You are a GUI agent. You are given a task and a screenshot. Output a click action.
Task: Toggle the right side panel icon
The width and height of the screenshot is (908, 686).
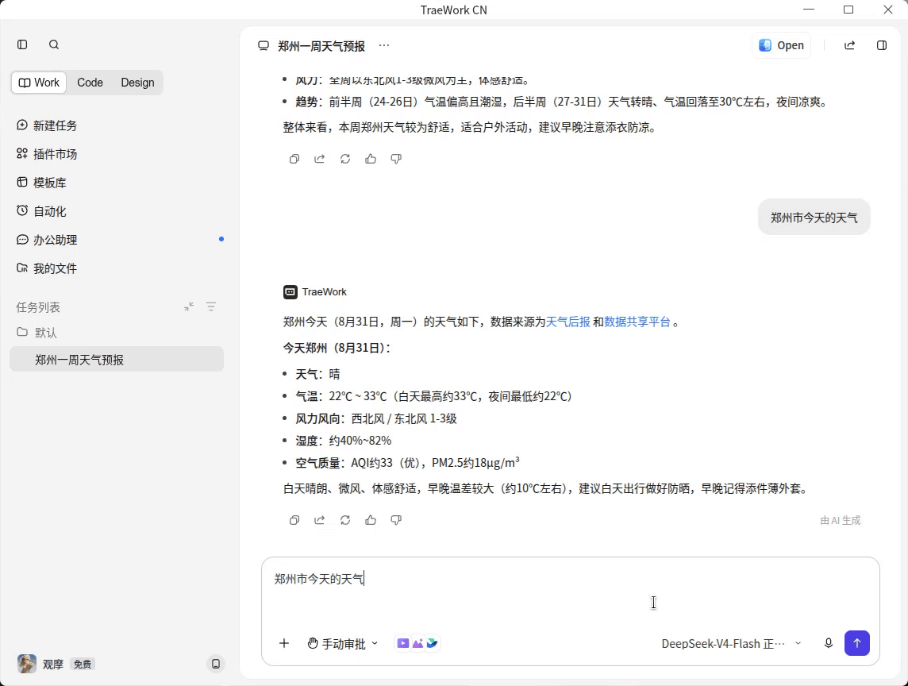point(881,45)
